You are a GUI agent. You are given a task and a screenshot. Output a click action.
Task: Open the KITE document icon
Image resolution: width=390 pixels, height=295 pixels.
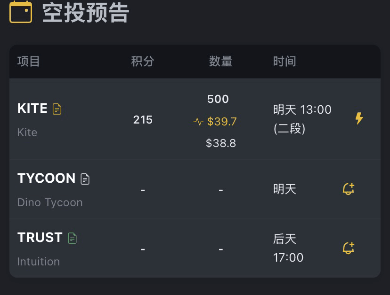[57, 109]
